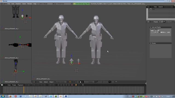The width and height of the screenshot is (175, 98).
Task: Open the timeline Frame menu
Action: click(14, 85)
